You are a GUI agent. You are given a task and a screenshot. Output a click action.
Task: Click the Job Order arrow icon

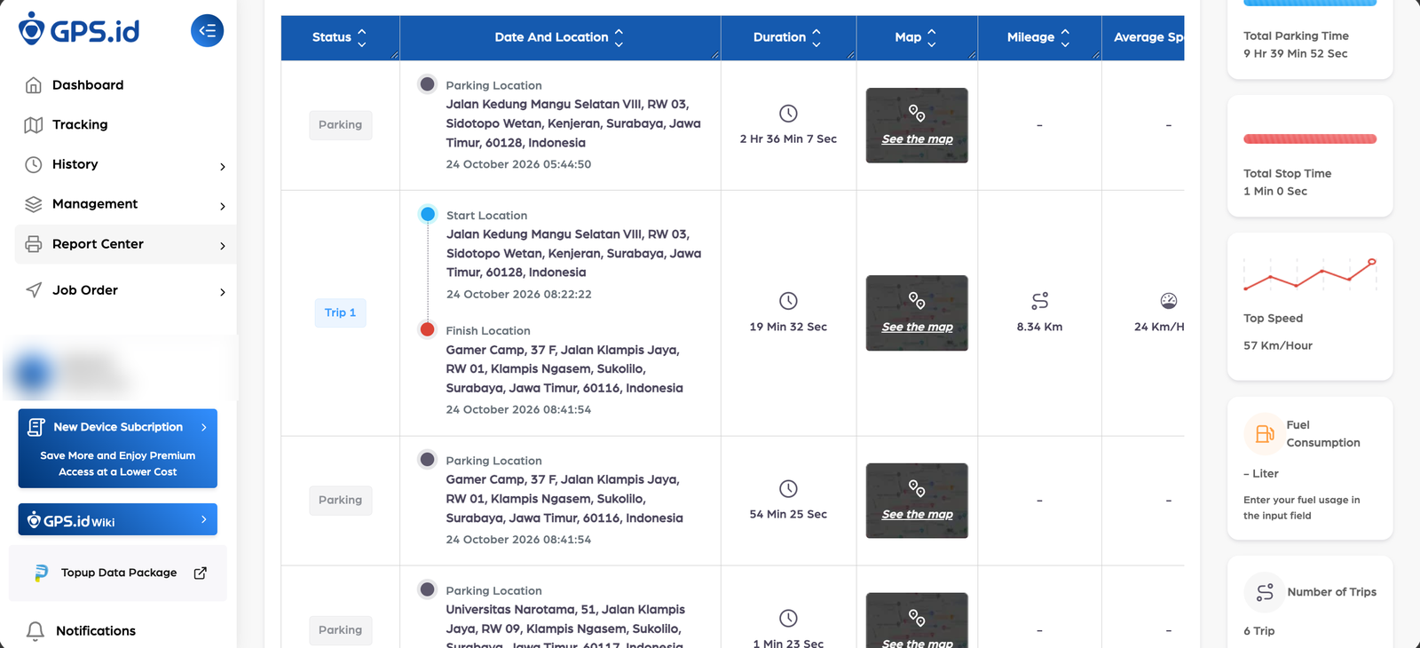(34, 290)
